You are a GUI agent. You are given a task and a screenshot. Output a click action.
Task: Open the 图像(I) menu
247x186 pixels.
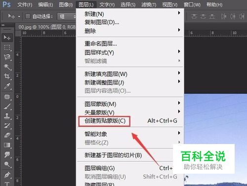[66, 5]
